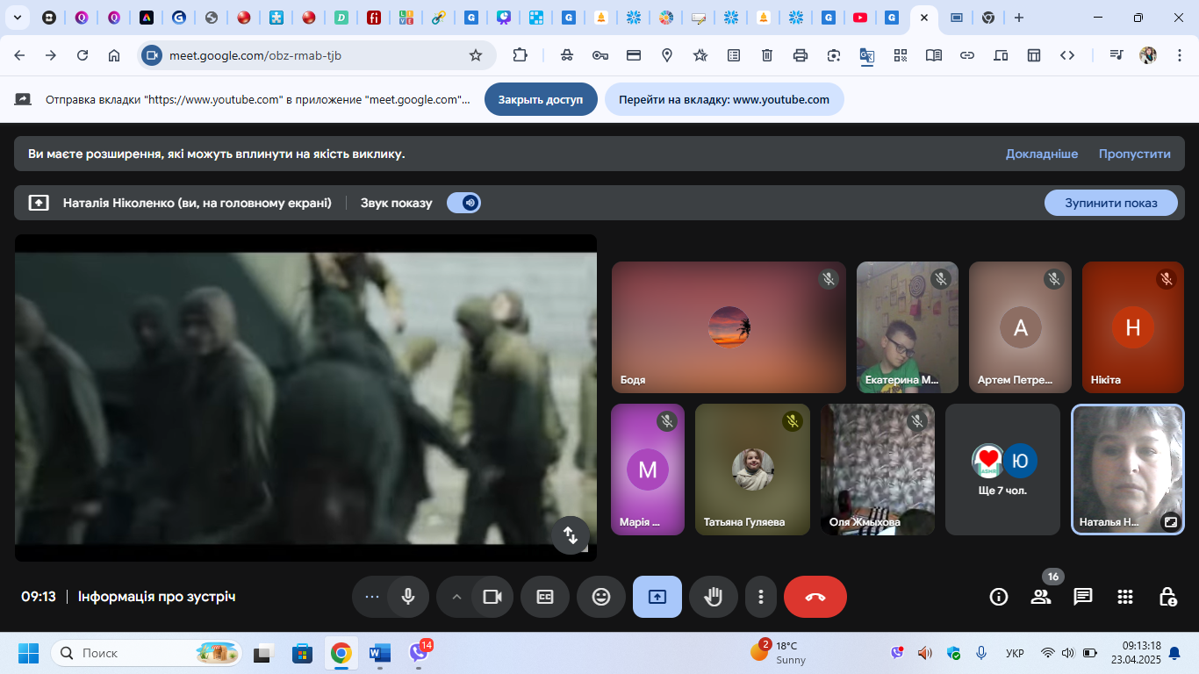
Task: Open audio settings ellipsis beside microphone
Action: [371, 597]
